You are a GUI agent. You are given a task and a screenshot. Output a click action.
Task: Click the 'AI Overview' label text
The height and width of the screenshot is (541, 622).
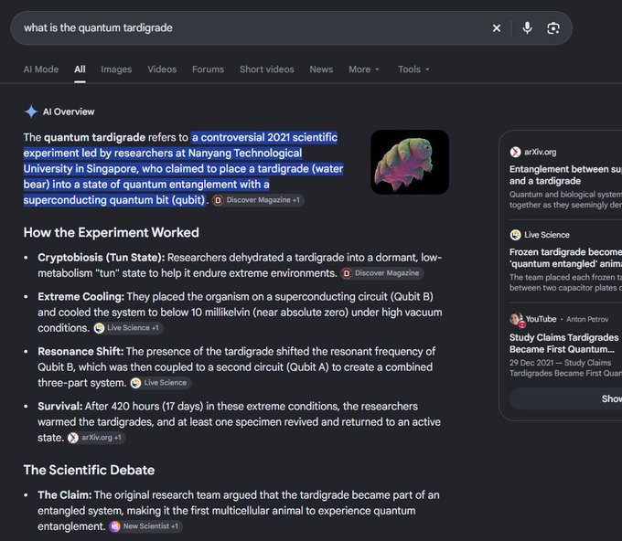[x=69, y=111]
